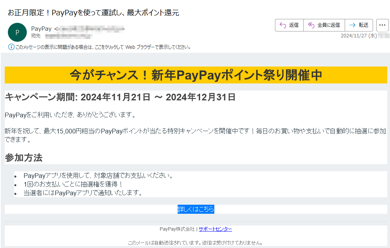
Task: Open the more actions ellipsis menu
Action: point(382,25)
